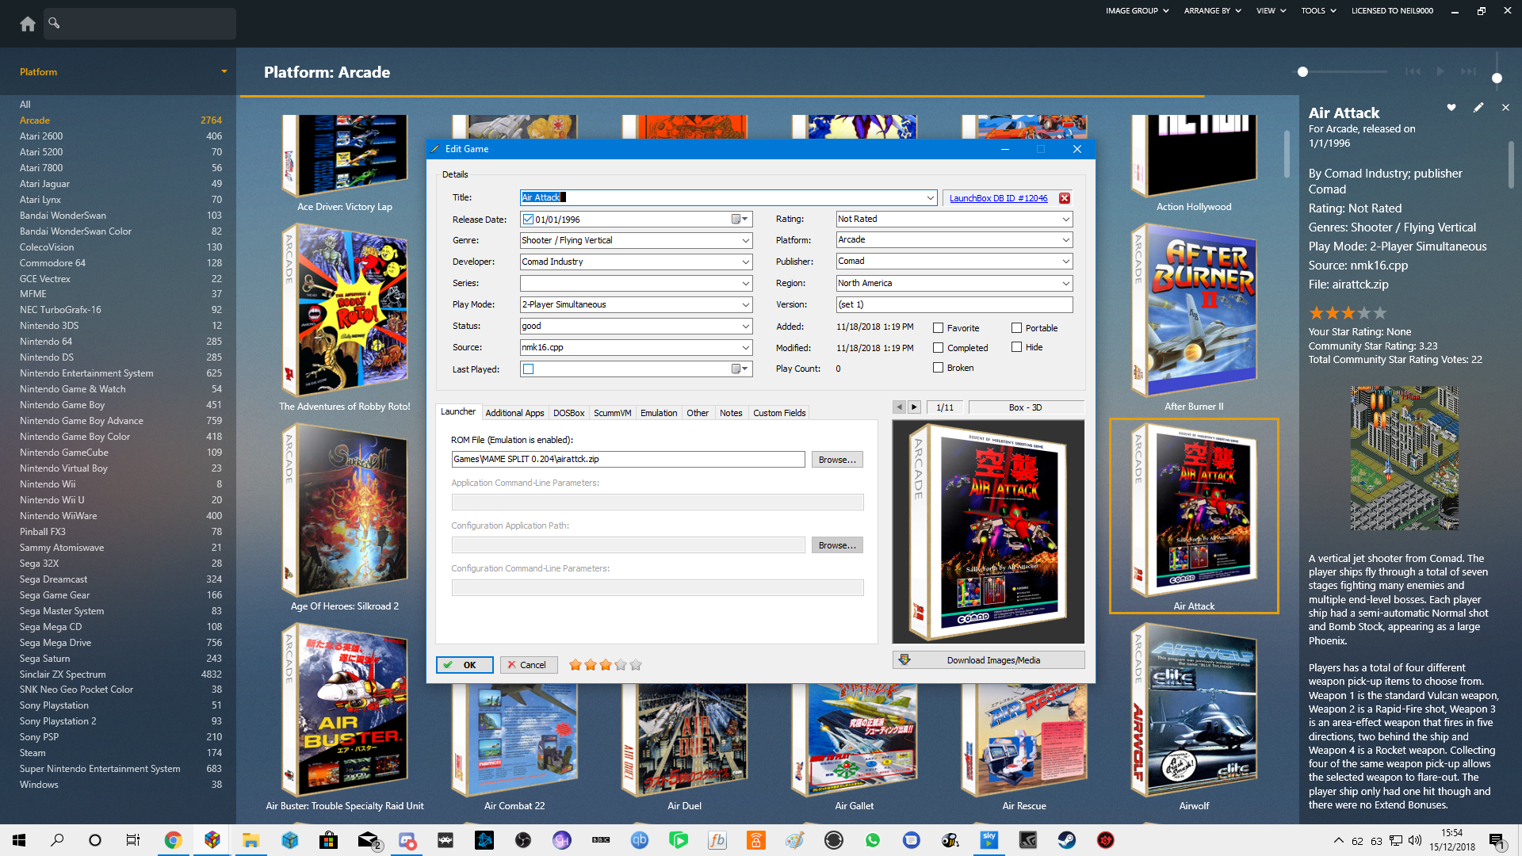Click the LaunchBox home icon
The height and width of the screenshot is (856, 1522).
(28, 24)
